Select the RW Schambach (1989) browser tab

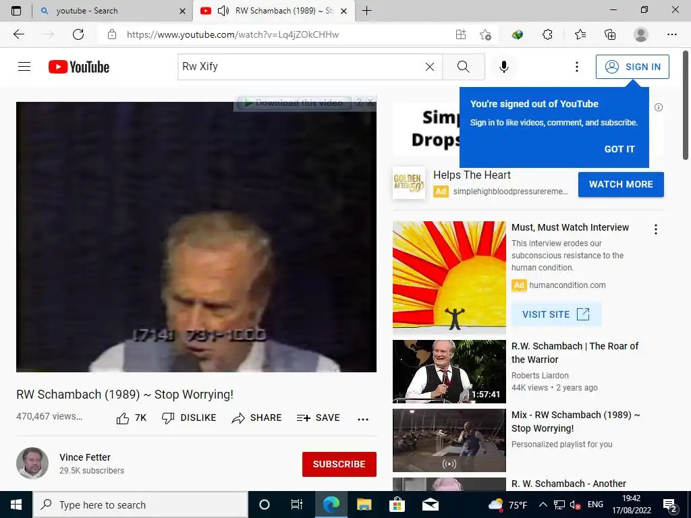pos(273,11)
